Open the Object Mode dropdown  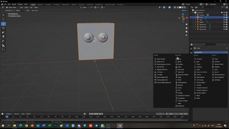point(12,7)
